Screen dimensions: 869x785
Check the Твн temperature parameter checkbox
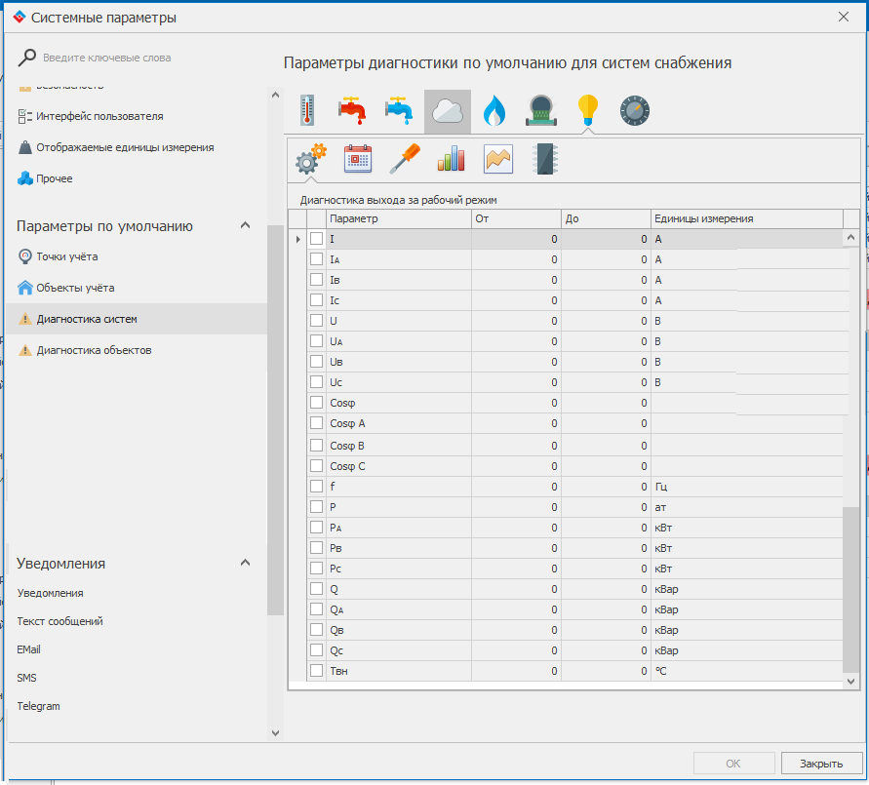[316, 671]
